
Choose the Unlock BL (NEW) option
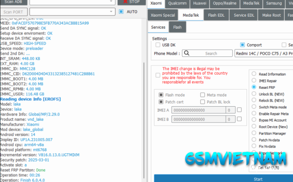coord(254,94)
